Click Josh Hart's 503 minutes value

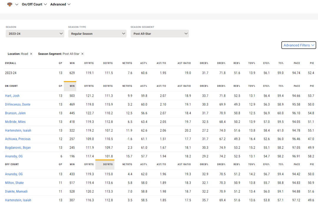tap(72, 96)
